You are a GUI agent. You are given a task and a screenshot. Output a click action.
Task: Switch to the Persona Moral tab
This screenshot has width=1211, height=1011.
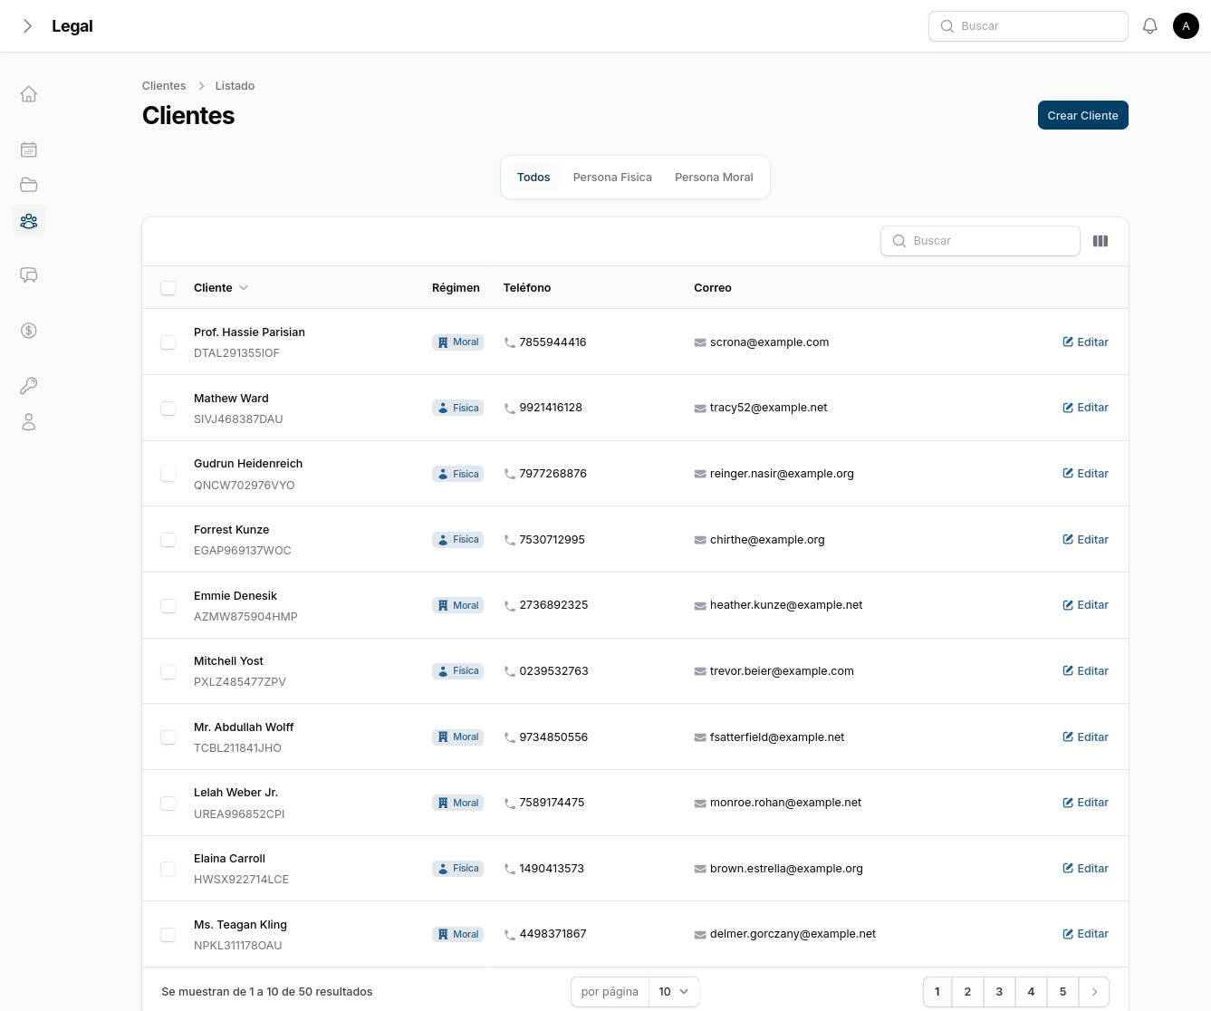(x=714, y=178)
